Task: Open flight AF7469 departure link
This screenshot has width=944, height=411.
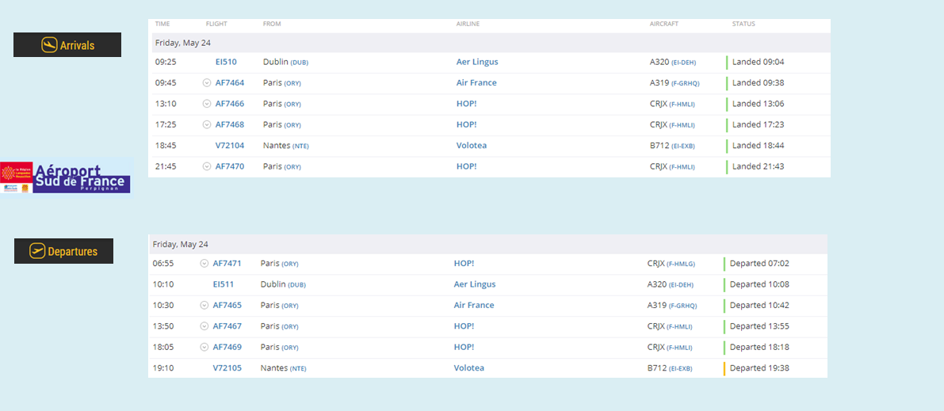Action: (227, 347)
